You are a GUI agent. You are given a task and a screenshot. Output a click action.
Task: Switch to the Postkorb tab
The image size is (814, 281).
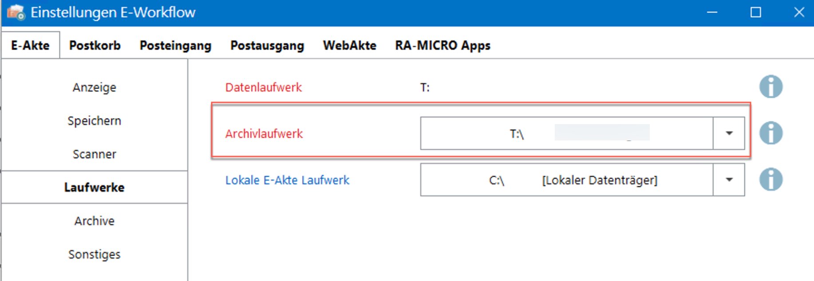click(x=95, y=45)
